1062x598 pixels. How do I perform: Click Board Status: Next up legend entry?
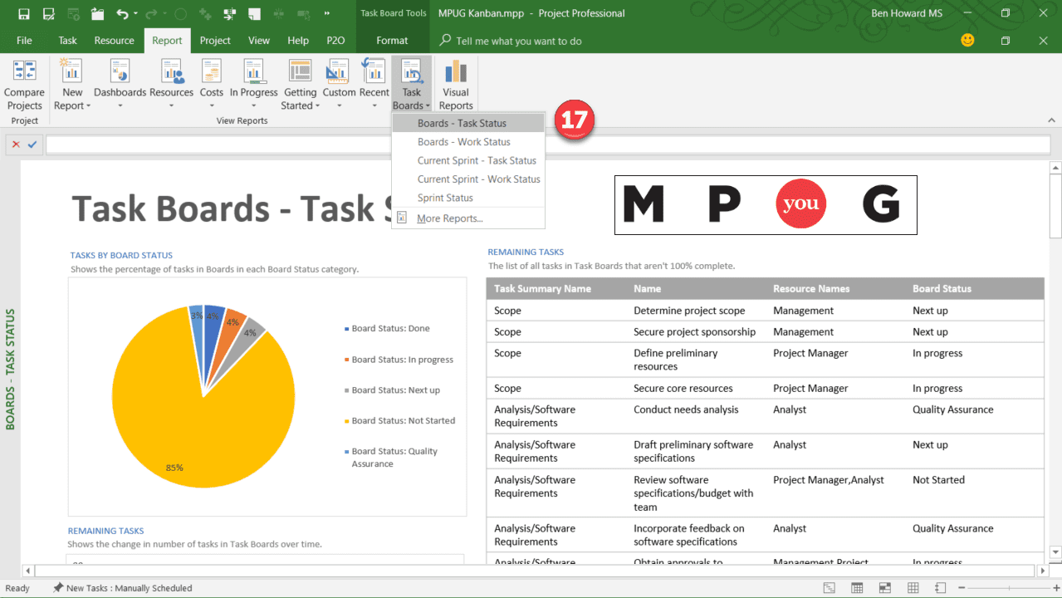[392, 390]
